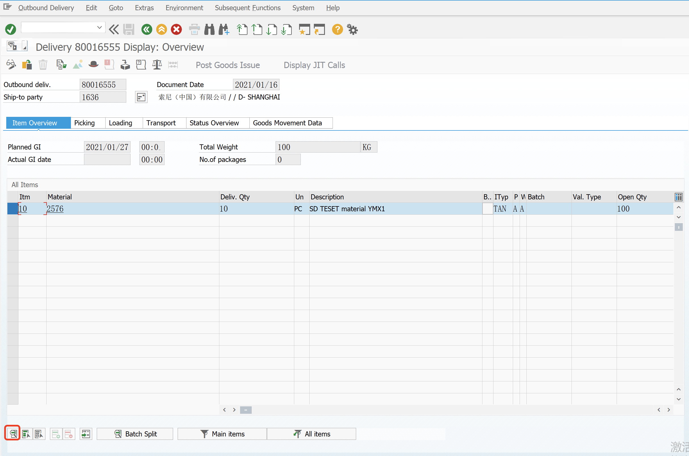Switch to change mode via the glasses icon

click(x=11, y=65)
